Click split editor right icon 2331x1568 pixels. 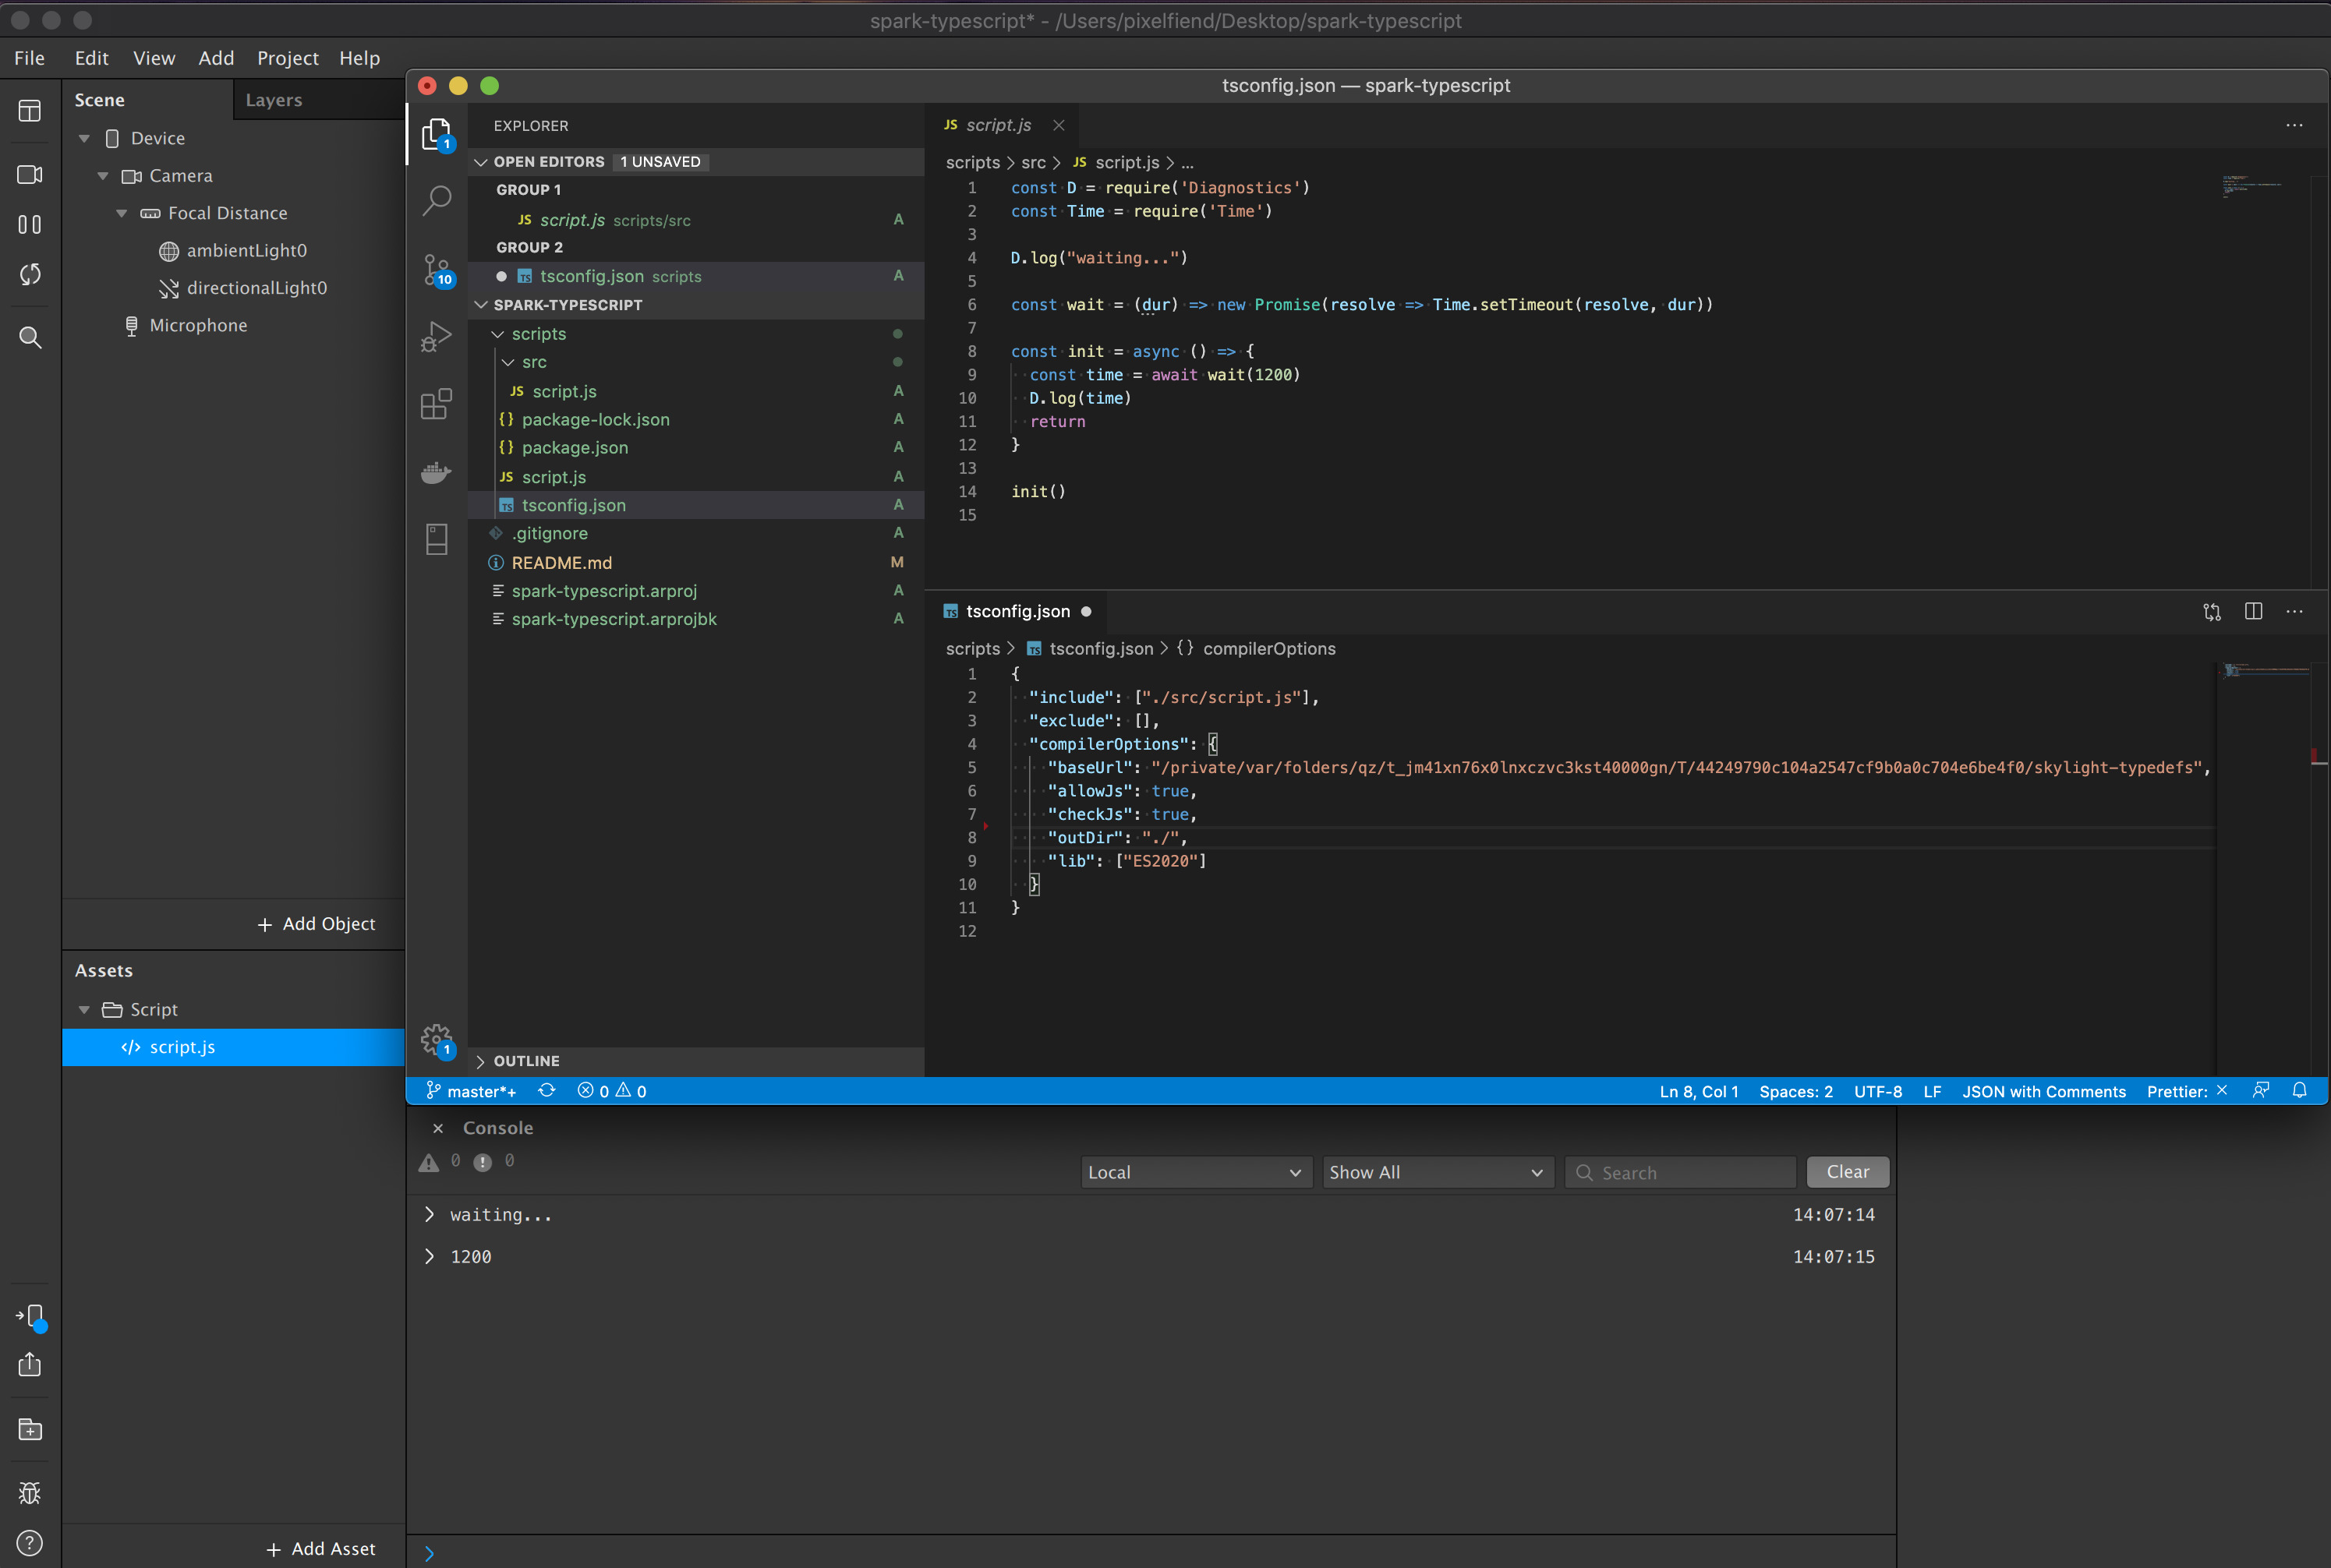coord(2253,611)
